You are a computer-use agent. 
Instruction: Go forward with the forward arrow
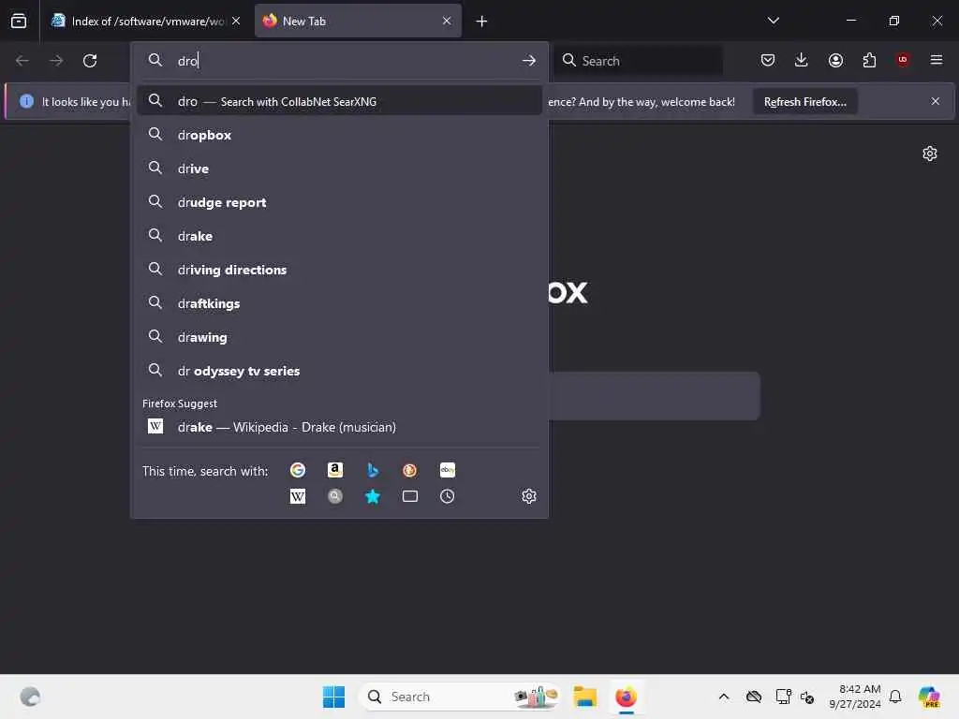click(x=56, y=61)
